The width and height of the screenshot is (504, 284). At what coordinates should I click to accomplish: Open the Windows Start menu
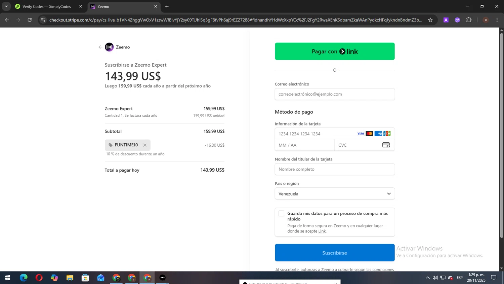click(x=7, y=278)
